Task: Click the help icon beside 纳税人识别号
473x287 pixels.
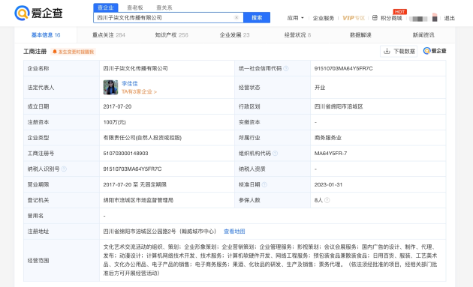Action: (x=64, y=169)
